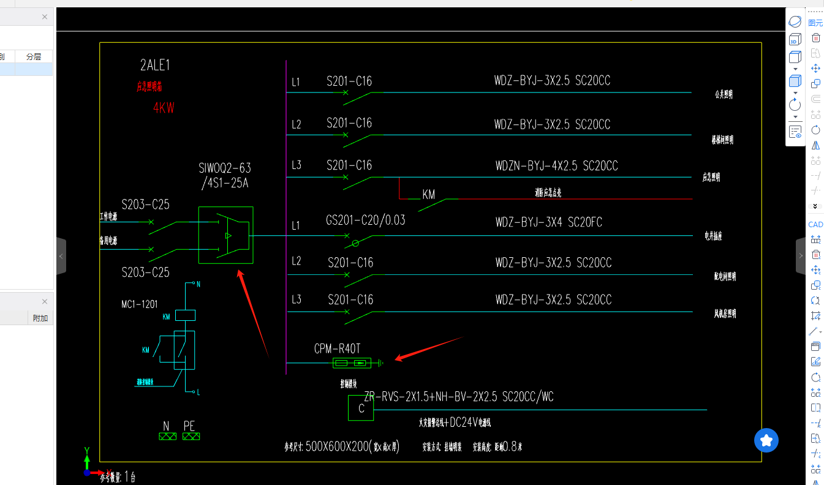This screenshot has height=485, width=824.
Task: Expand the right side panel arrow handle
Action: (801, 256)
